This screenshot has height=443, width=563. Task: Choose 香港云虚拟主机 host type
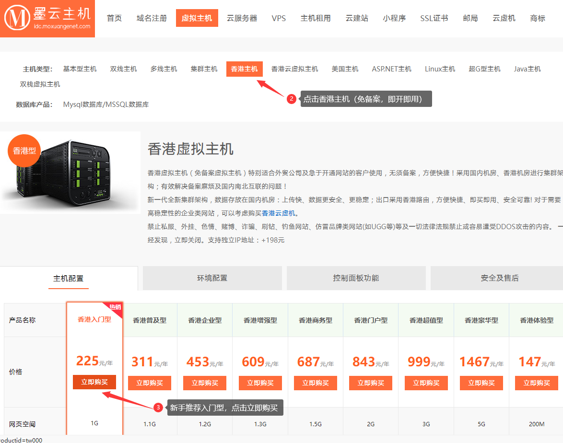[294, 69]
